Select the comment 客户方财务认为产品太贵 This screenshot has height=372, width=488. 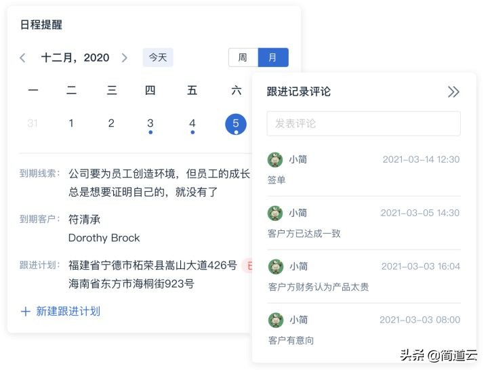(319, 287)
